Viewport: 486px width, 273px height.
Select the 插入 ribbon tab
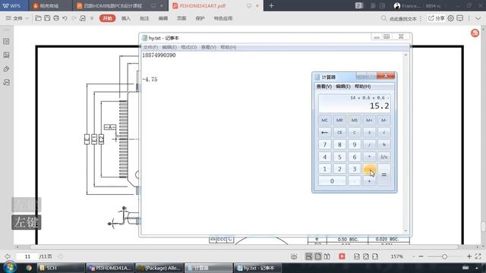click(x=125, y=18)
